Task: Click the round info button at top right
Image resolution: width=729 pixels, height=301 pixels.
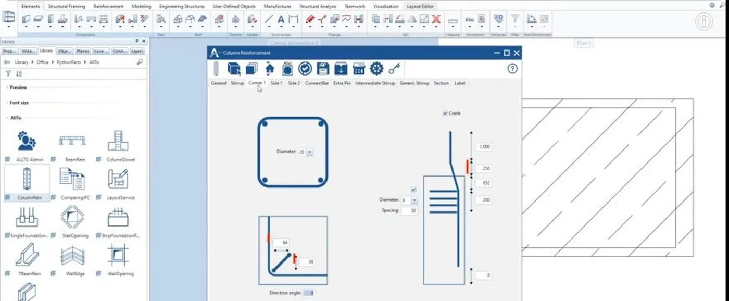Action: click(703, 21)
